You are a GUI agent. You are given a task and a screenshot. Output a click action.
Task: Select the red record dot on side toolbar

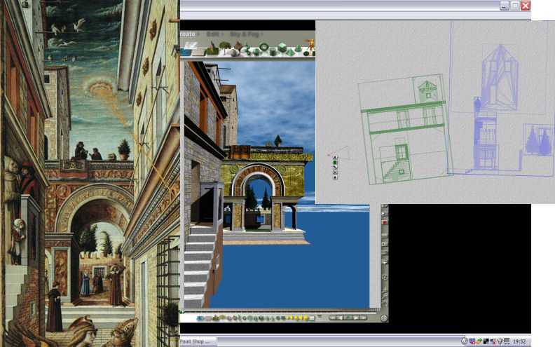(x=384, y=222)
